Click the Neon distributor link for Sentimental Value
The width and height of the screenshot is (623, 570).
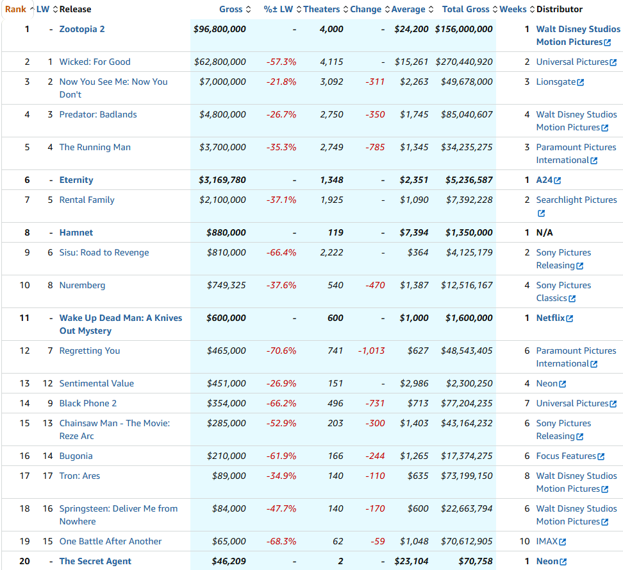[547, 383]
